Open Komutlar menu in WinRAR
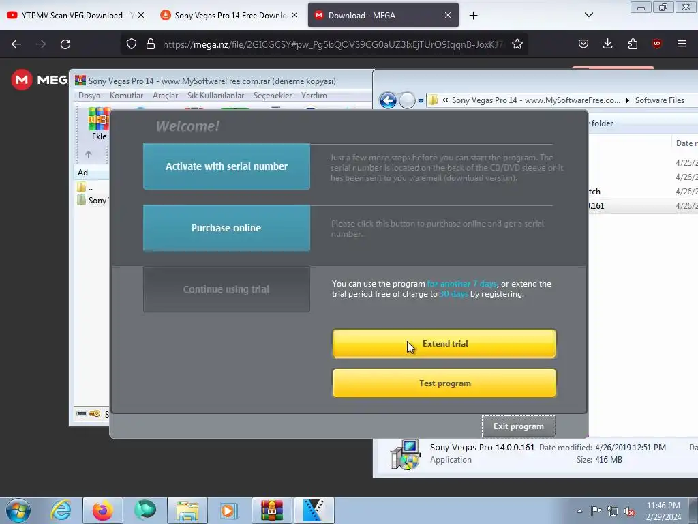This screenshot has height=524, width=698. click(126, 96)
